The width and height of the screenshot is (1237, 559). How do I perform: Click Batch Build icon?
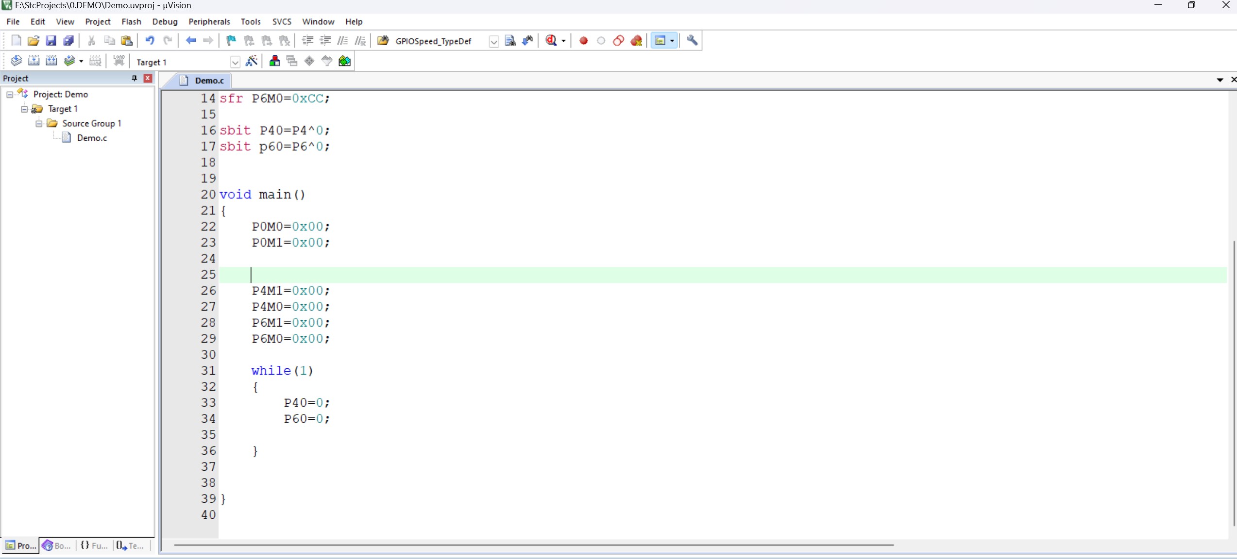click(x=69, y=61)
